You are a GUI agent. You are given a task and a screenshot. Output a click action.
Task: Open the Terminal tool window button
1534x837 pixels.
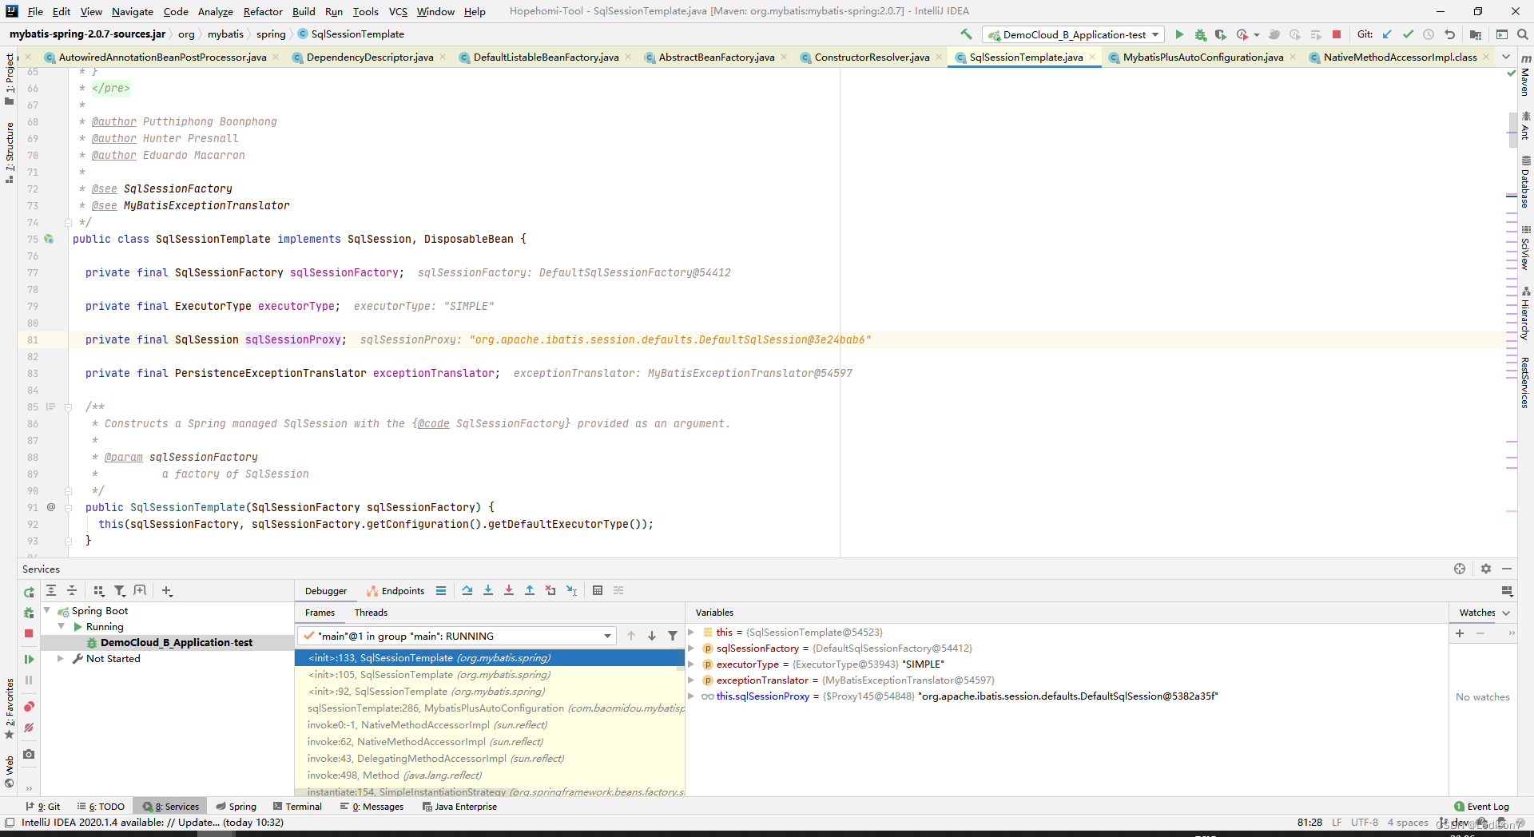(x=297, y=807)
